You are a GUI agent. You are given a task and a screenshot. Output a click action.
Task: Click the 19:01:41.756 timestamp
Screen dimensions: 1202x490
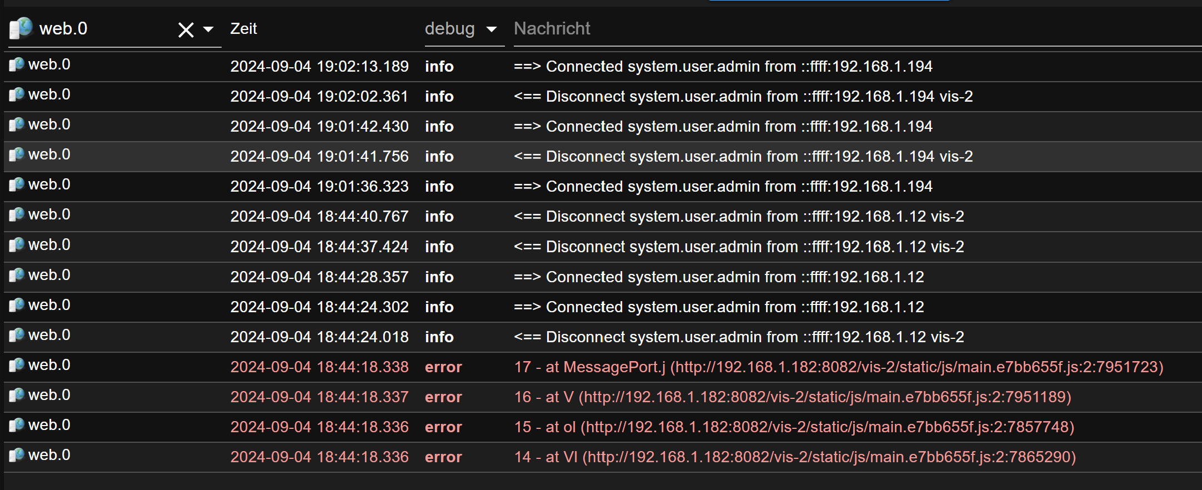tap(319, 157)
